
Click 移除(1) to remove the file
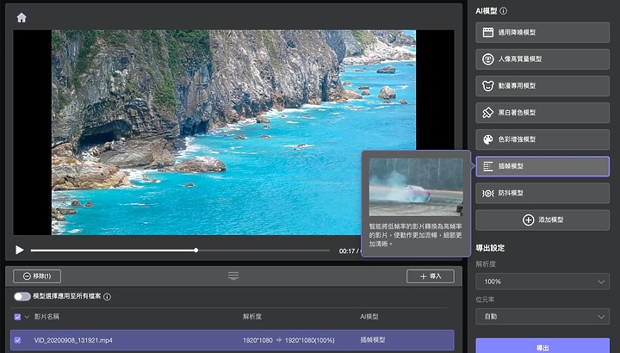pyautogui.click(x=37, y=276)
